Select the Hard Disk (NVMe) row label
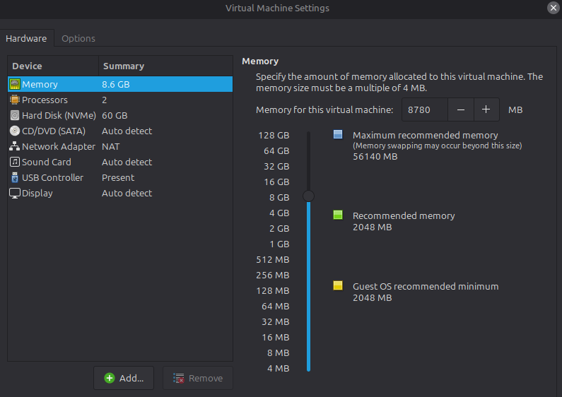This screenshot has height=397, width=562. point(59,115)
